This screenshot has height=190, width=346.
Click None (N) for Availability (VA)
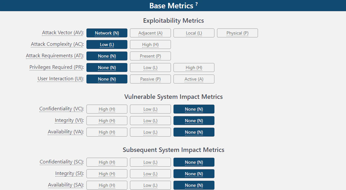point(194,132)
